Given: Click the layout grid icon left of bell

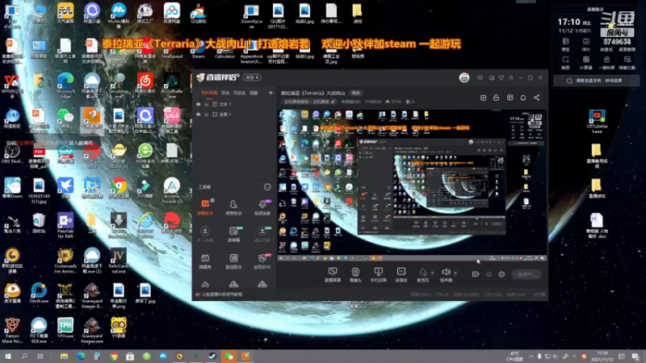Looking at the screenshot, I should tap(510, 98).
